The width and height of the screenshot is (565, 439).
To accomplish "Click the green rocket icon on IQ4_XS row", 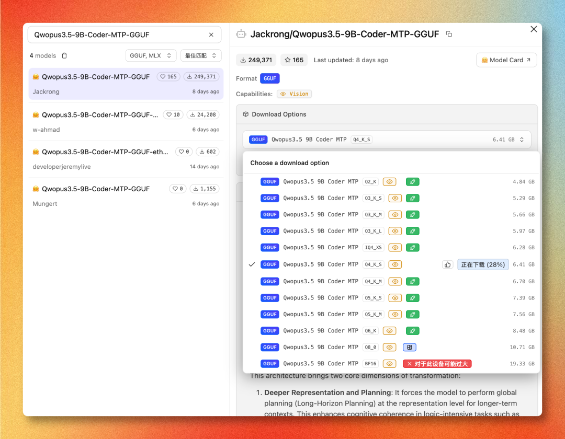I will [x=413, y=248].
